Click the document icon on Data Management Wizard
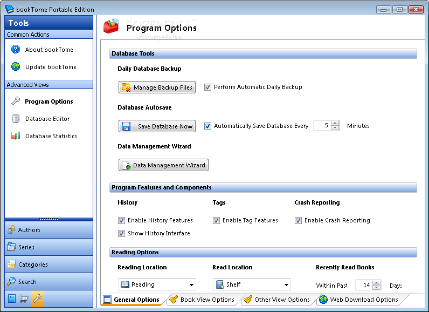 pos(126,165)
